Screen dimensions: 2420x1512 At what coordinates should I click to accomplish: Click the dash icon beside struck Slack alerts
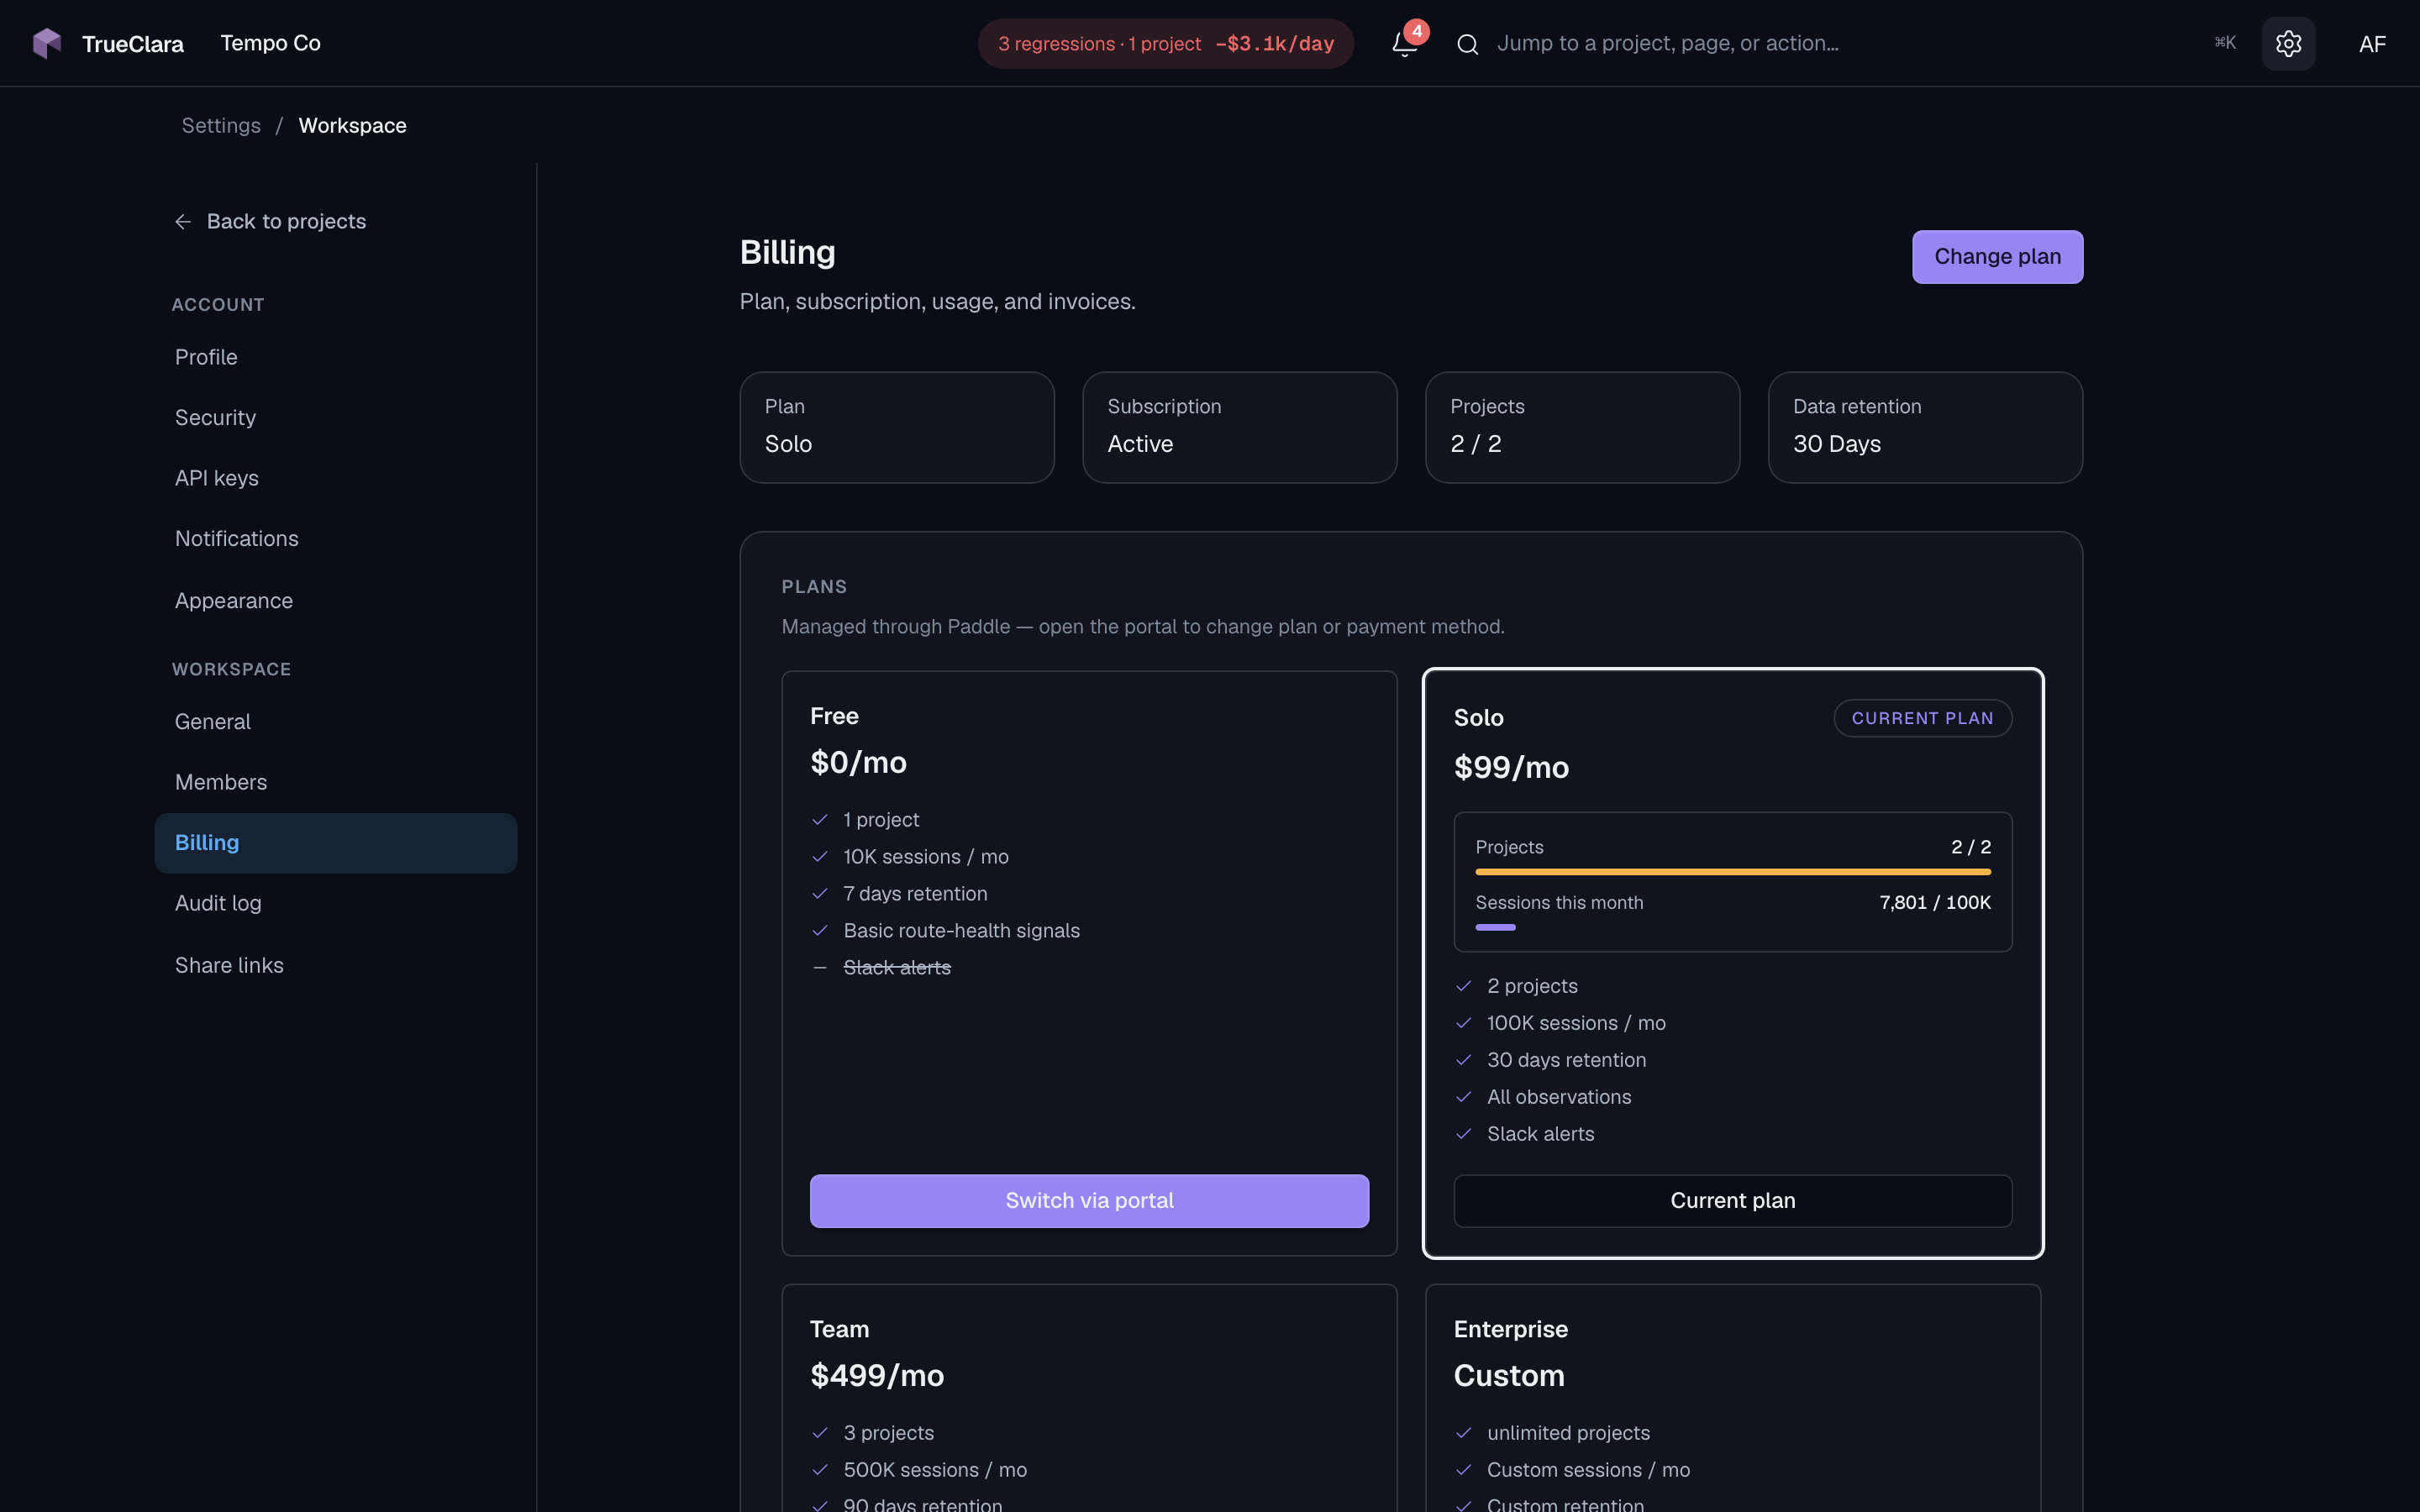(820, 968)
